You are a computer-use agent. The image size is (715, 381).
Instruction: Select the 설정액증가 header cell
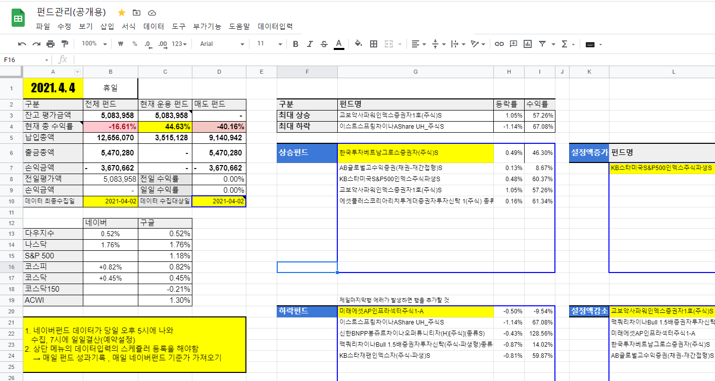(x=589, y=152)
